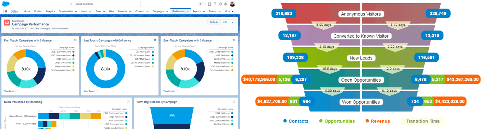This screenshot has width=483, height=129.
Task: Click the 328,749 contacts pill
Action: tap(438, 14)
